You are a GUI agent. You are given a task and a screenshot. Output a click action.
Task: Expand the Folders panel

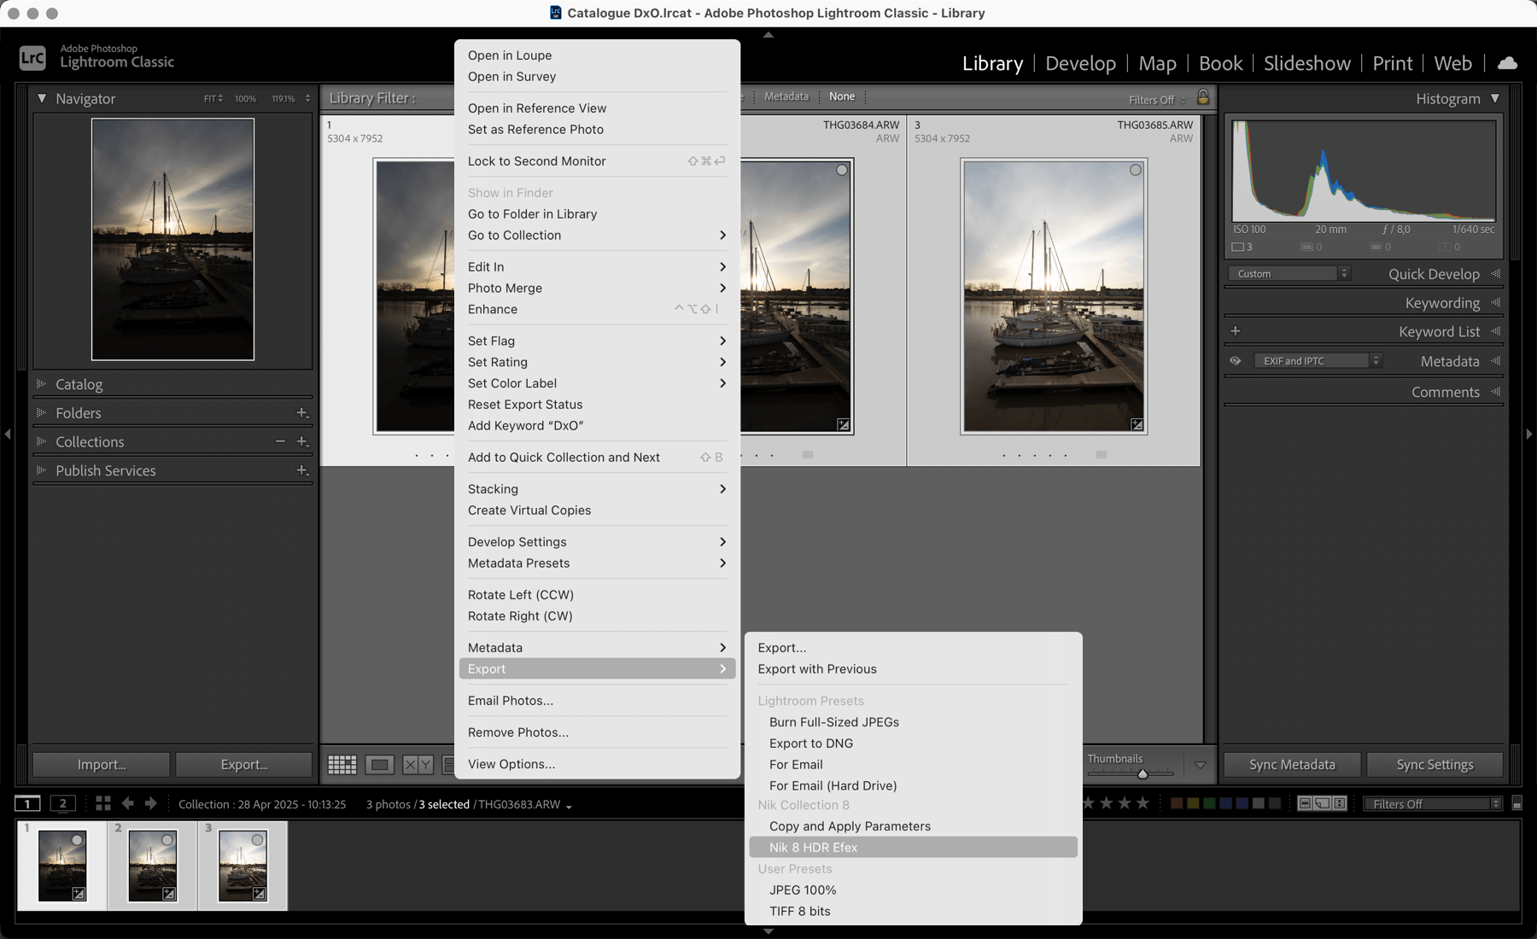click(40, 413)
